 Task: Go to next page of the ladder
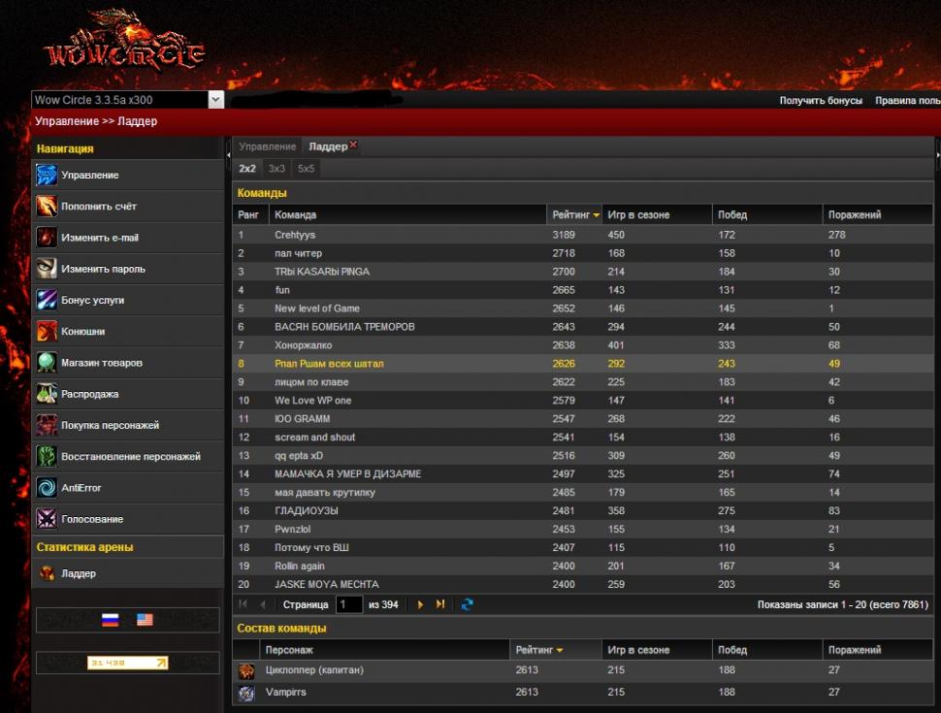(x=420, y=604)
